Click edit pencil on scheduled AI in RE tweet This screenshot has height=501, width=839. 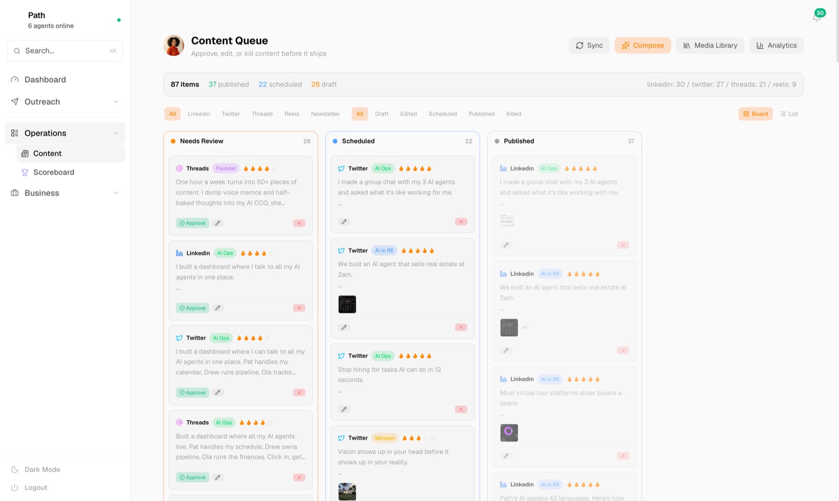pos(344,328)
